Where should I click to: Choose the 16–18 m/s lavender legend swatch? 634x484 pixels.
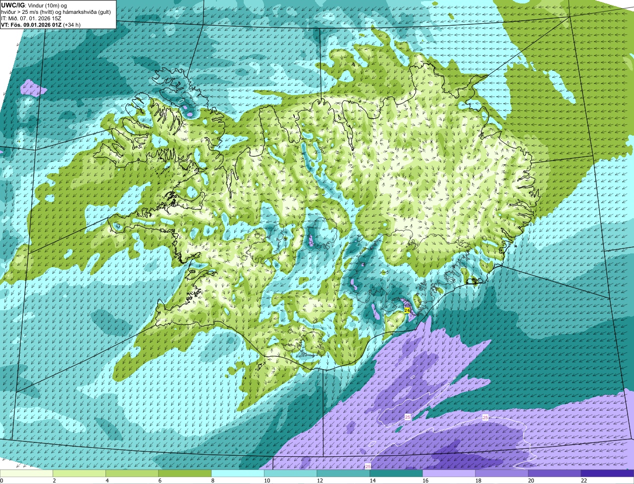click(x=449, y=473)
